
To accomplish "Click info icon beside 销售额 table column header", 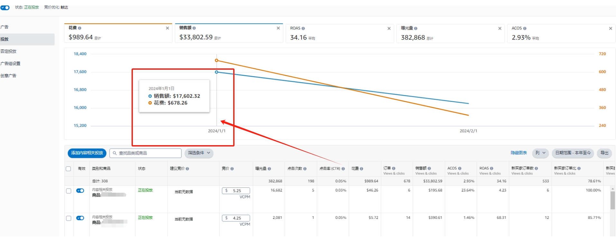I will 429,168.
